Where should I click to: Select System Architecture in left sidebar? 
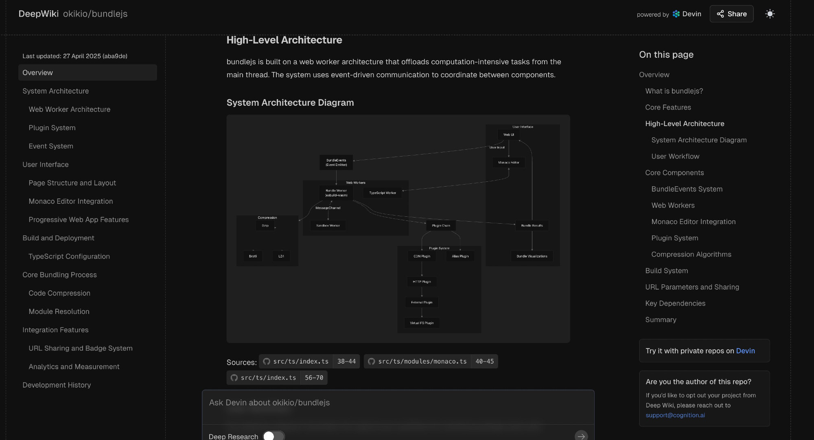point(55,91)
